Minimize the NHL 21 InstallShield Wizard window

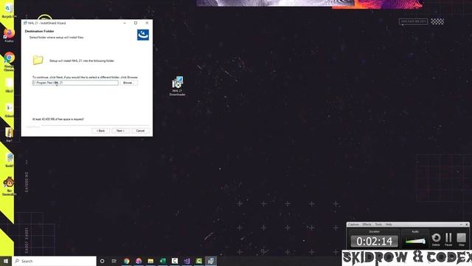point(125,23)
